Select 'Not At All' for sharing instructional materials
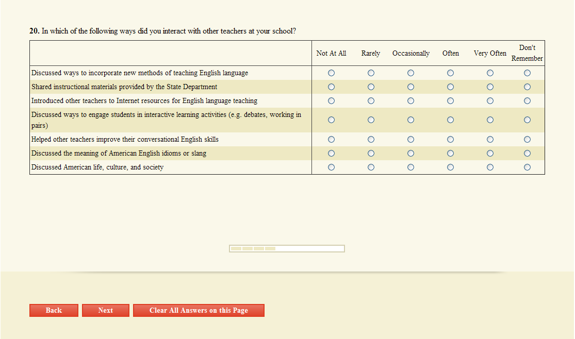The width and height of the screenshot is (575, 339). (331, 87)
